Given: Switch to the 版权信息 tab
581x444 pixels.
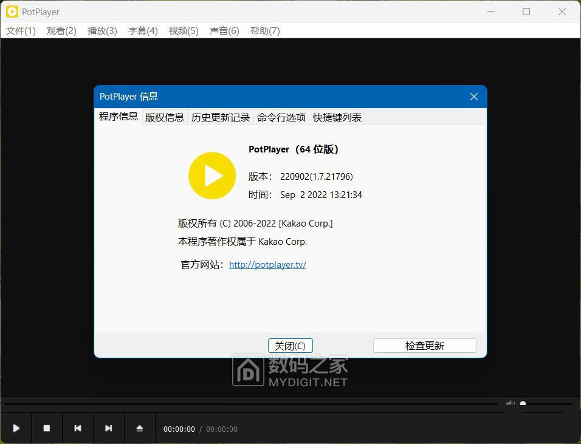Looking at the screenshot, I should pos(164,117).
